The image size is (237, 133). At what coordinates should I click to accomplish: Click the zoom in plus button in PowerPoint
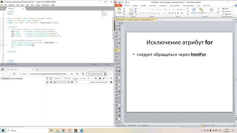(231, 125)
